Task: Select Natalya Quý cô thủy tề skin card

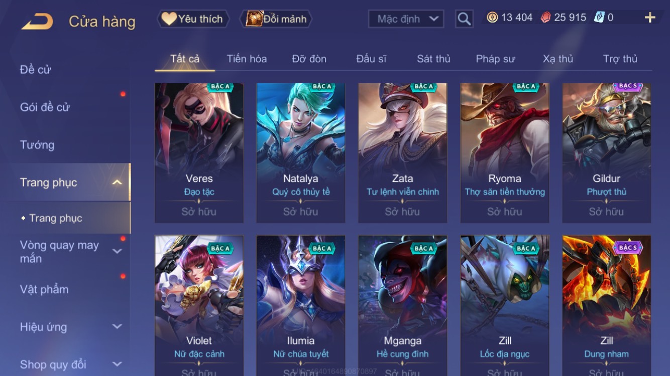Action: click(x=300, y=153)
